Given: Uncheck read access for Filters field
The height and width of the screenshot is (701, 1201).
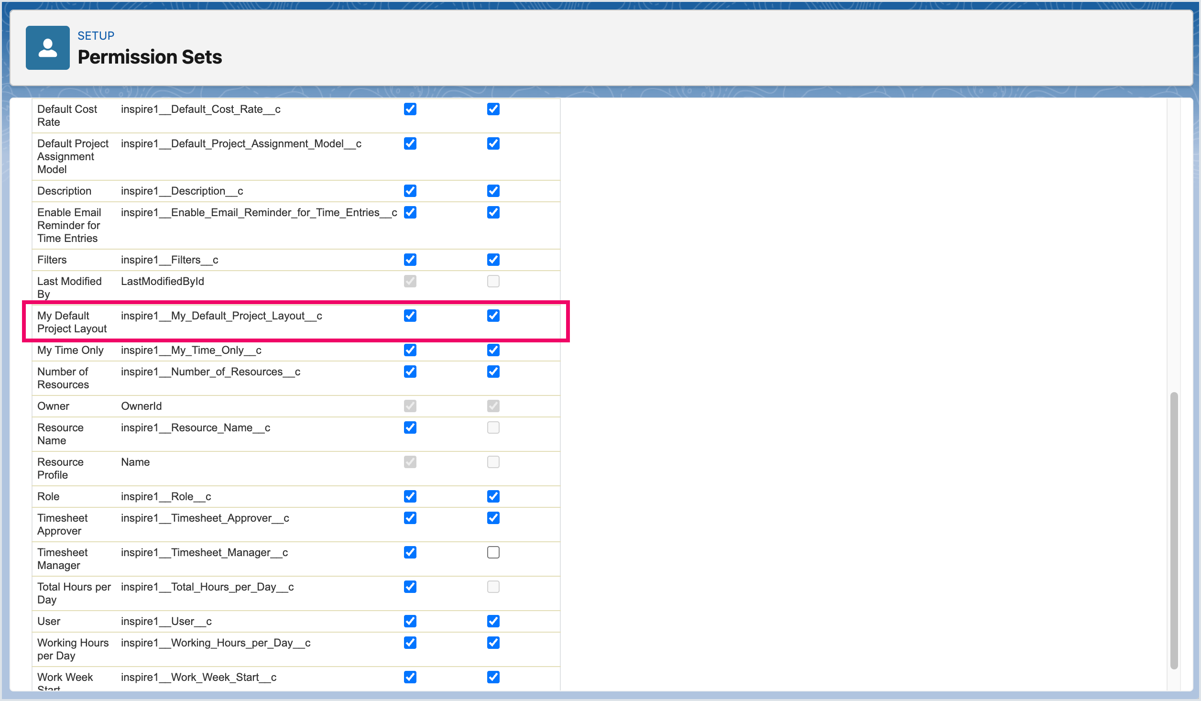Looking at the screenshot, I should tap(410, 260).
